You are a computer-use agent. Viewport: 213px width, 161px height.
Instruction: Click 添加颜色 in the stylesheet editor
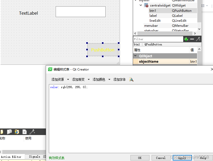pyautogui.click(x=99, y=79)
